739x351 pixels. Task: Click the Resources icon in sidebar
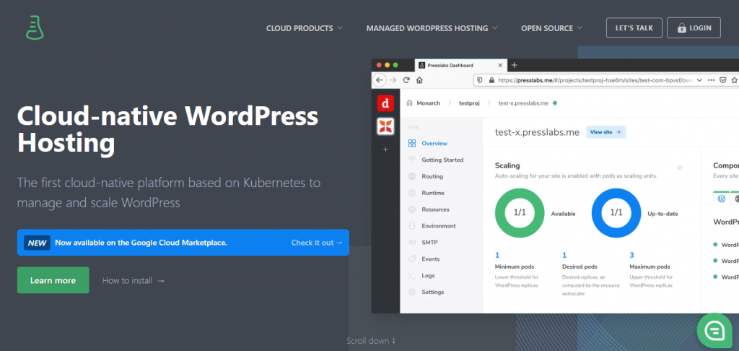coord(412,209)
